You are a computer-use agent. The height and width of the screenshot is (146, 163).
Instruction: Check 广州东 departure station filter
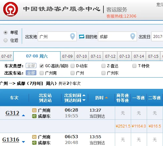[103, 73]
